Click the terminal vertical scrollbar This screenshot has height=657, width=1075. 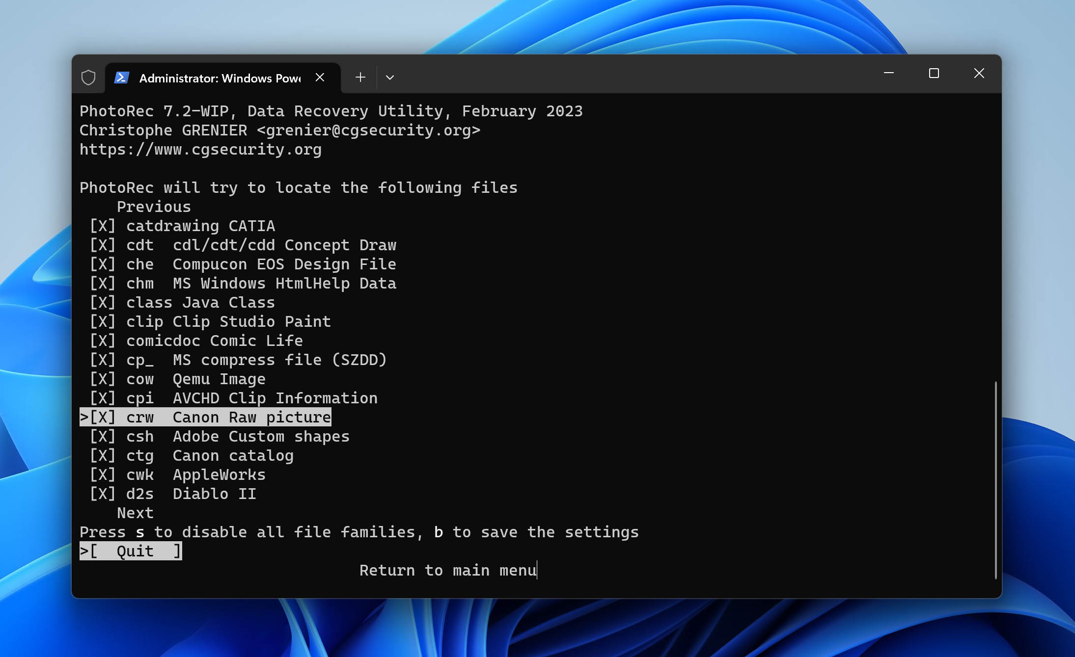click(995, 480)
